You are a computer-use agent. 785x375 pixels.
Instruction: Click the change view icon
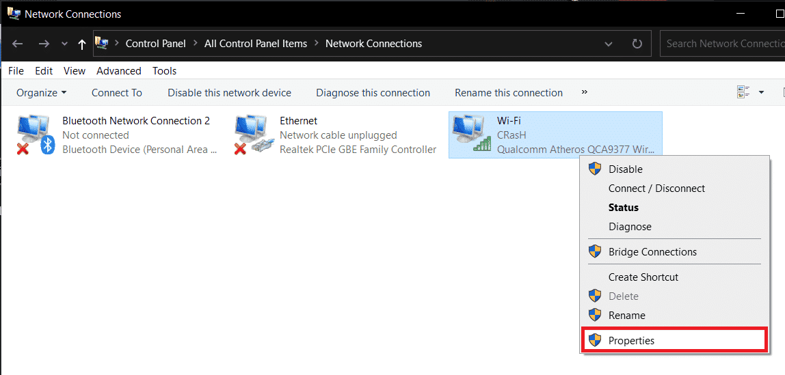click(743, 92)
